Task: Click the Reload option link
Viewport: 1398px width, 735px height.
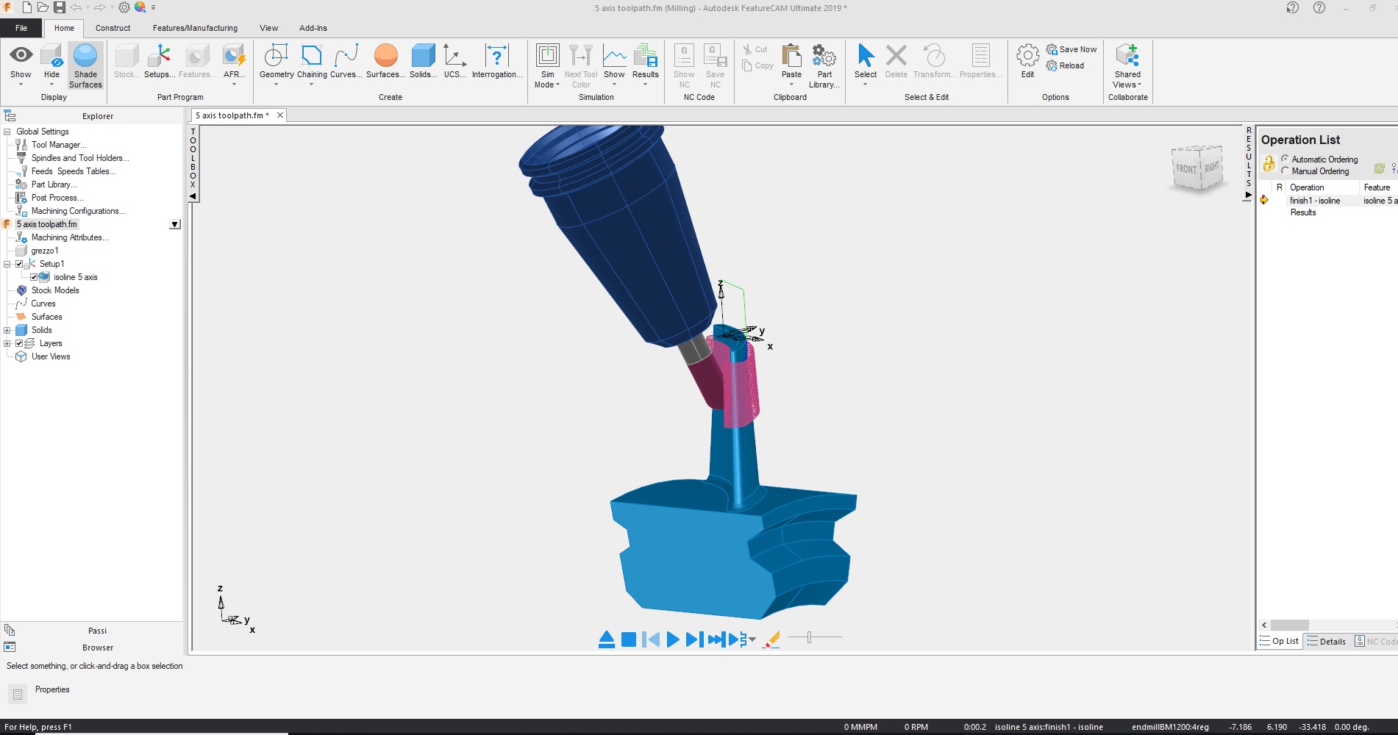Action: pyautogui.click(x=1069, y=65)
